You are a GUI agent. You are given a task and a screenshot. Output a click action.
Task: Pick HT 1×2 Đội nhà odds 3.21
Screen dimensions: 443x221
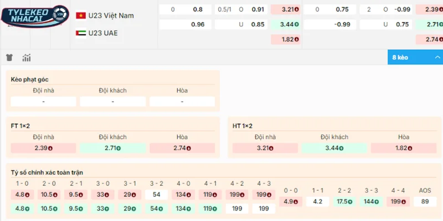point(265,148)
